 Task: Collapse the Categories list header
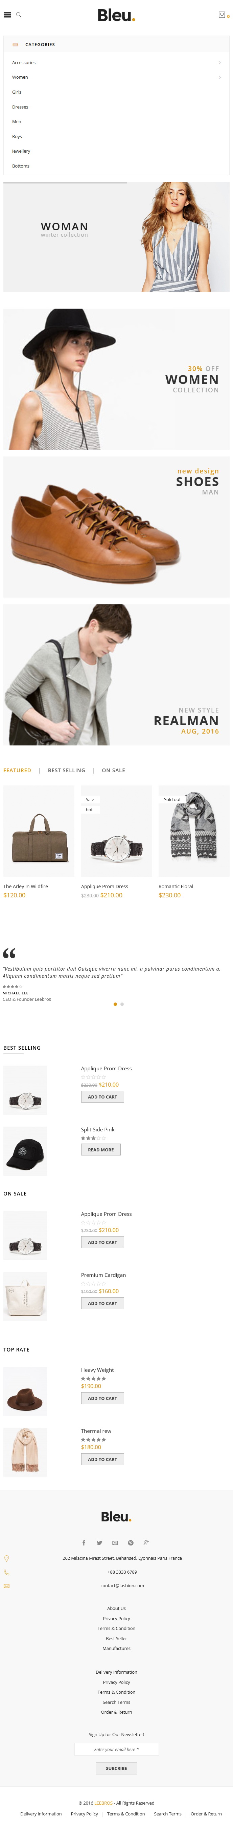[116, 44]
